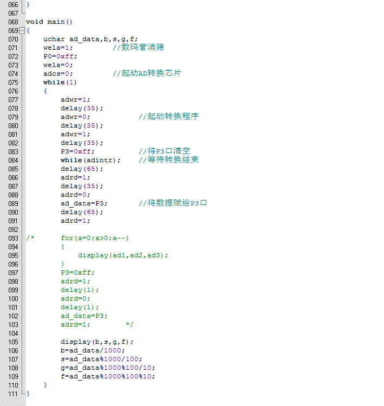Click 'wela=0;' on line 073

tap(58, 65)
